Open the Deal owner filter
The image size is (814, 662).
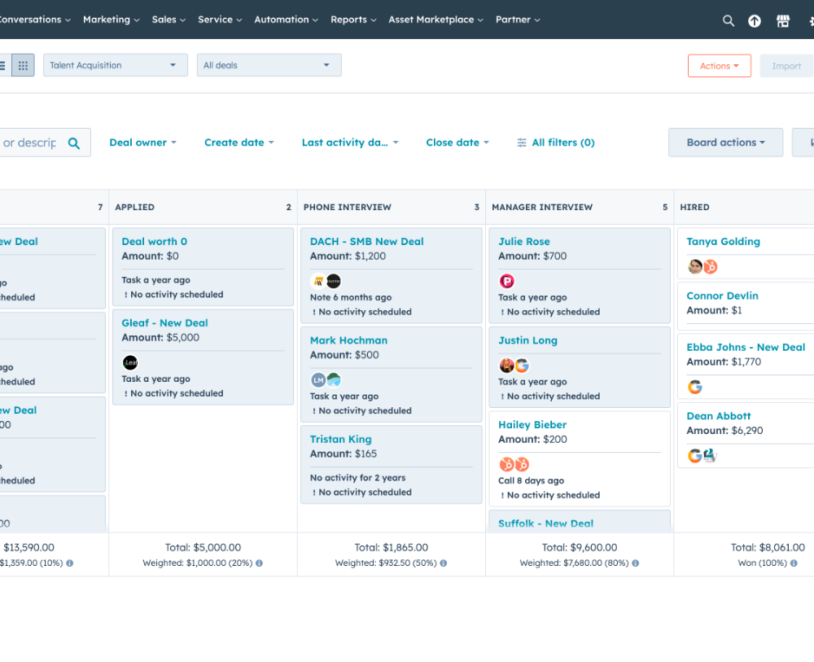tap(142, 142)
